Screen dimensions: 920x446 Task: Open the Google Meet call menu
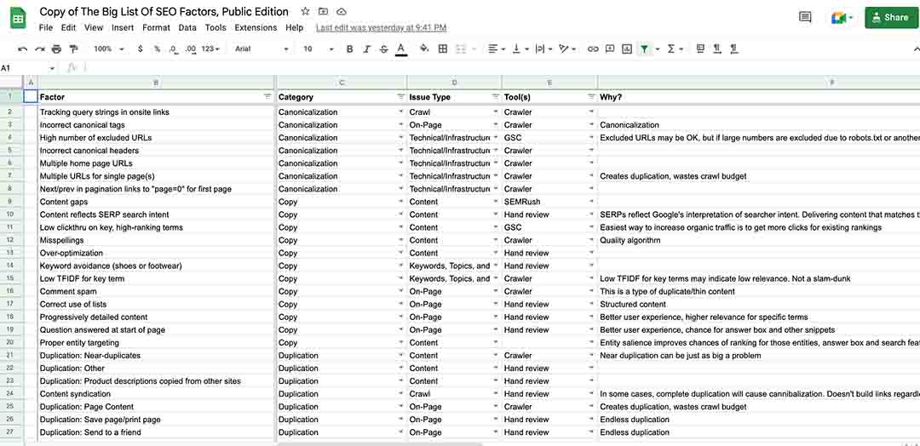pos(842,18)
